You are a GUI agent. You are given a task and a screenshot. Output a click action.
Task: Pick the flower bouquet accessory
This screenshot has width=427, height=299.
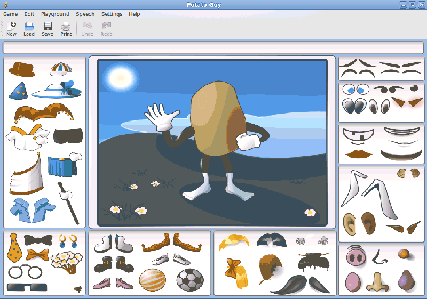pyautogui.click(x=66, y=260)
